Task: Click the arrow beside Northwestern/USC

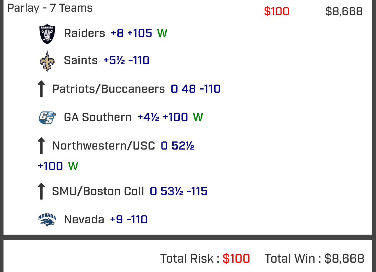Action: coord(41,145)
